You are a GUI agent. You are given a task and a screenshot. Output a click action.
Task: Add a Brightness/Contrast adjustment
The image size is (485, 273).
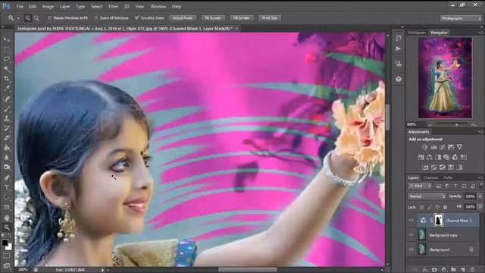click(x=425, y=147)
